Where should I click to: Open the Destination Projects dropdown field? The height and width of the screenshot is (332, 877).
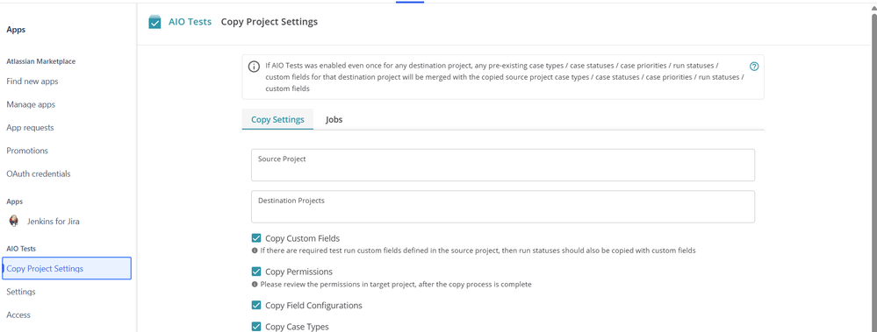[503, 207]
